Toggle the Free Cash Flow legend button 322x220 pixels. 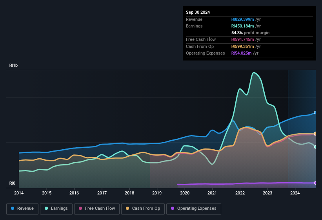coord(97,209)
